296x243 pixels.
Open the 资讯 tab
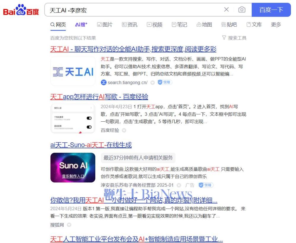pos(130,25)
